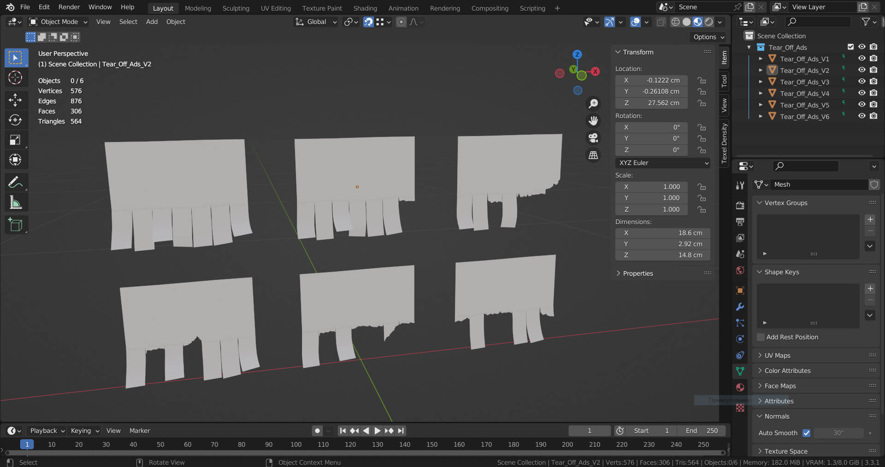Switch to the Shading workspace tab

point(365,8)
